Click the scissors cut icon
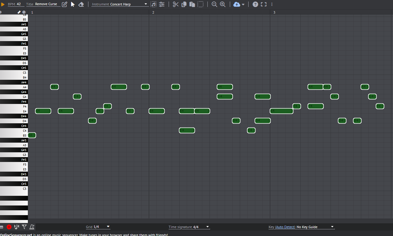 pos(176,4)
